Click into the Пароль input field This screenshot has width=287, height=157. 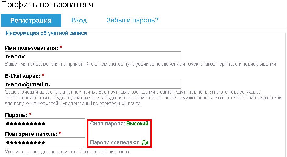tap(45, 123)
